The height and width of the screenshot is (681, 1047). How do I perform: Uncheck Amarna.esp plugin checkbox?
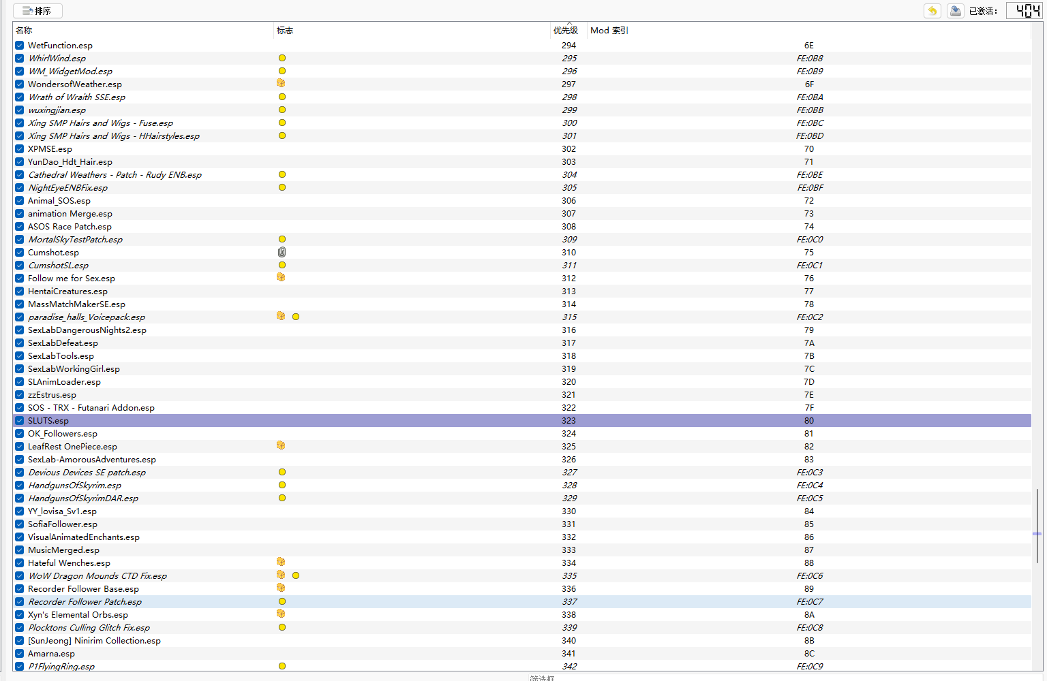click(x=20, y=654)
